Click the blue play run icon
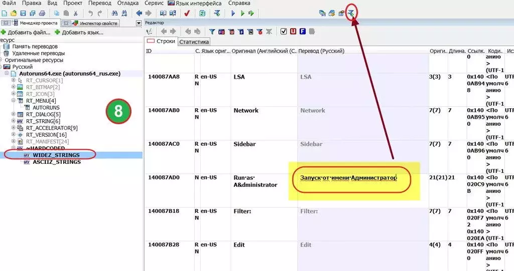 tap(233, 14)
